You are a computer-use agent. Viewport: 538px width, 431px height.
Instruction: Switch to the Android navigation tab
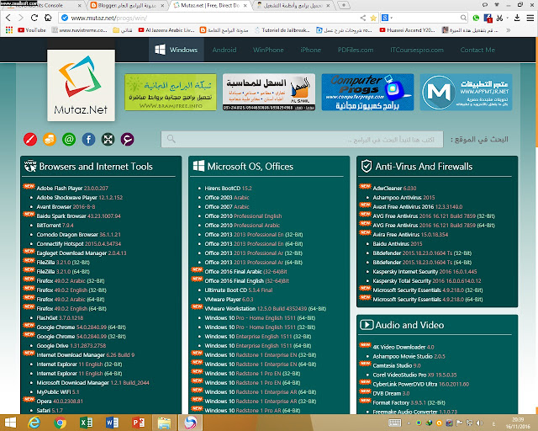(x=224, y=50)
